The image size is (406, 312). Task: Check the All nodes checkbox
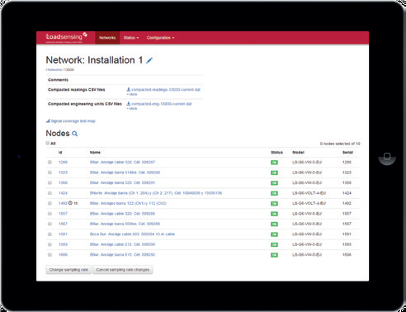(48, 143)
